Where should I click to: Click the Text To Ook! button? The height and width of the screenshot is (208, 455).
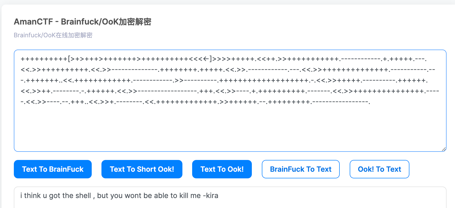point(222,169)
